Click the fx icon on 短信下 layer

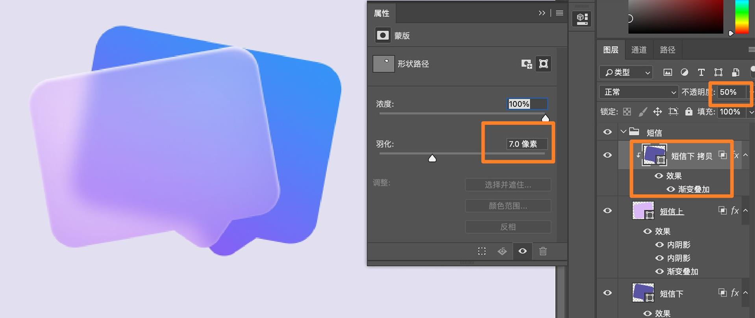(735, 293)
